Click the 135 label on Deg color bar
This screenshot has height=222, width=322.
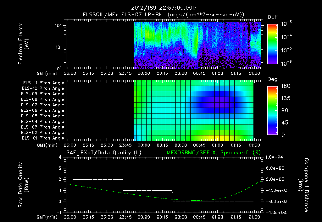[x=286, y=98]
